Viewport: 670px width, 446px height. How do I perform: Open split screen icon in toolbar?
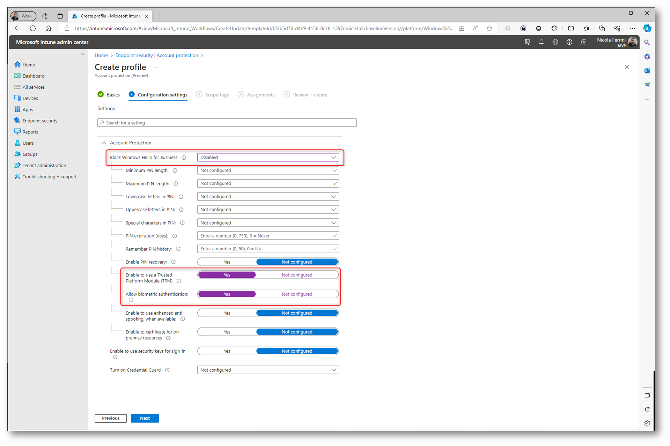point(571,28)
